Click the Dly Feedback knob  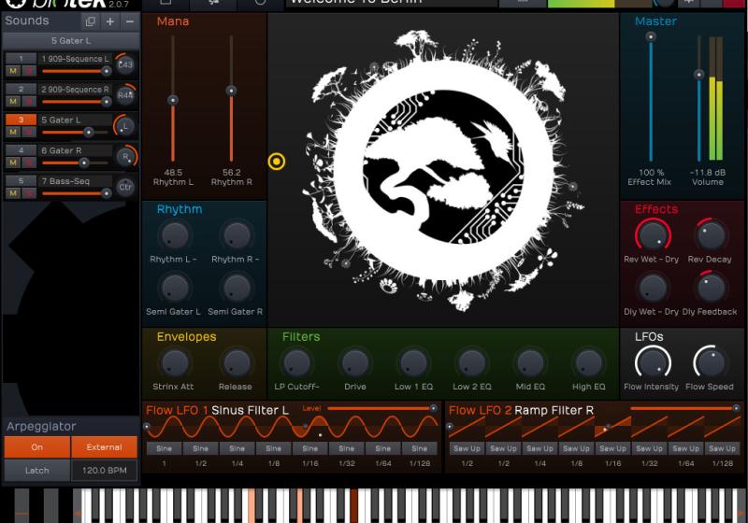pyautogui.click(x=711, y=288)
